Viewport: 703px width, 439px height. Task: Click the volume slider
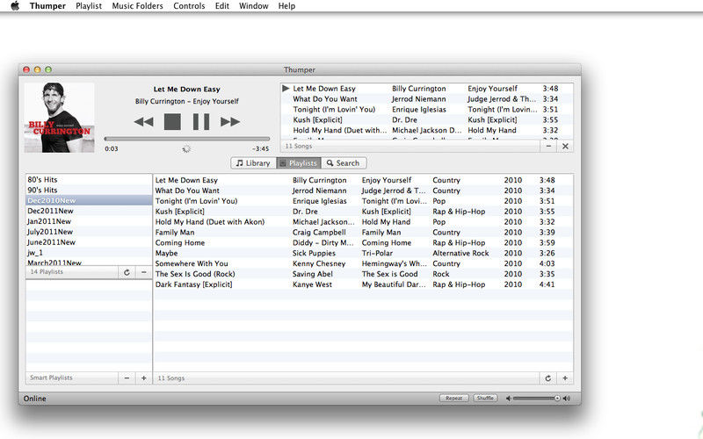click(x=536, y=398)
